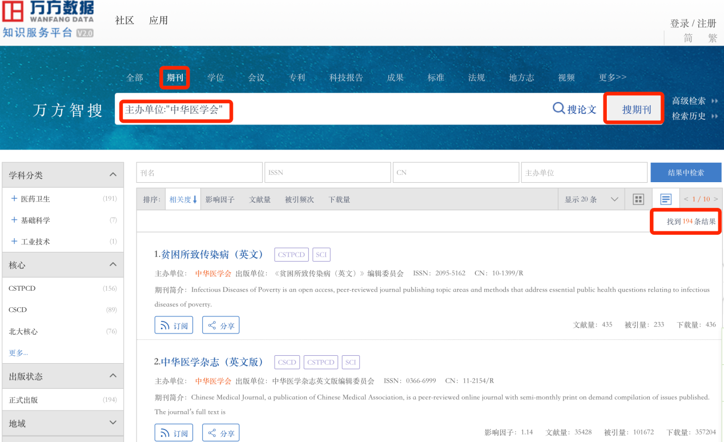This screenshot has width=724, height=442.
Task: Click CSCD tag on 中华医学杂志（英文版）
Action: pos(287,362)
